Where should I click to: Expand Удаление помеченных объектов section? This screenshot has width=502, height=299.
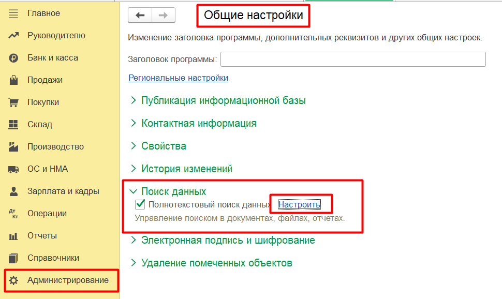[x=216, y=263]
